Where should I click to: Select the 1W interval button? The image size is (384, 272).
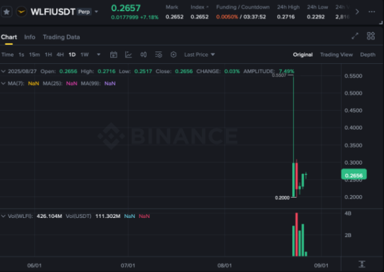85,55
